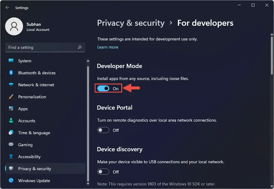Image resolution: width=274 pixels, height=189 pixels.
Task: Turn on the Device discovery toggle
Action: click(x=103, y=172)
